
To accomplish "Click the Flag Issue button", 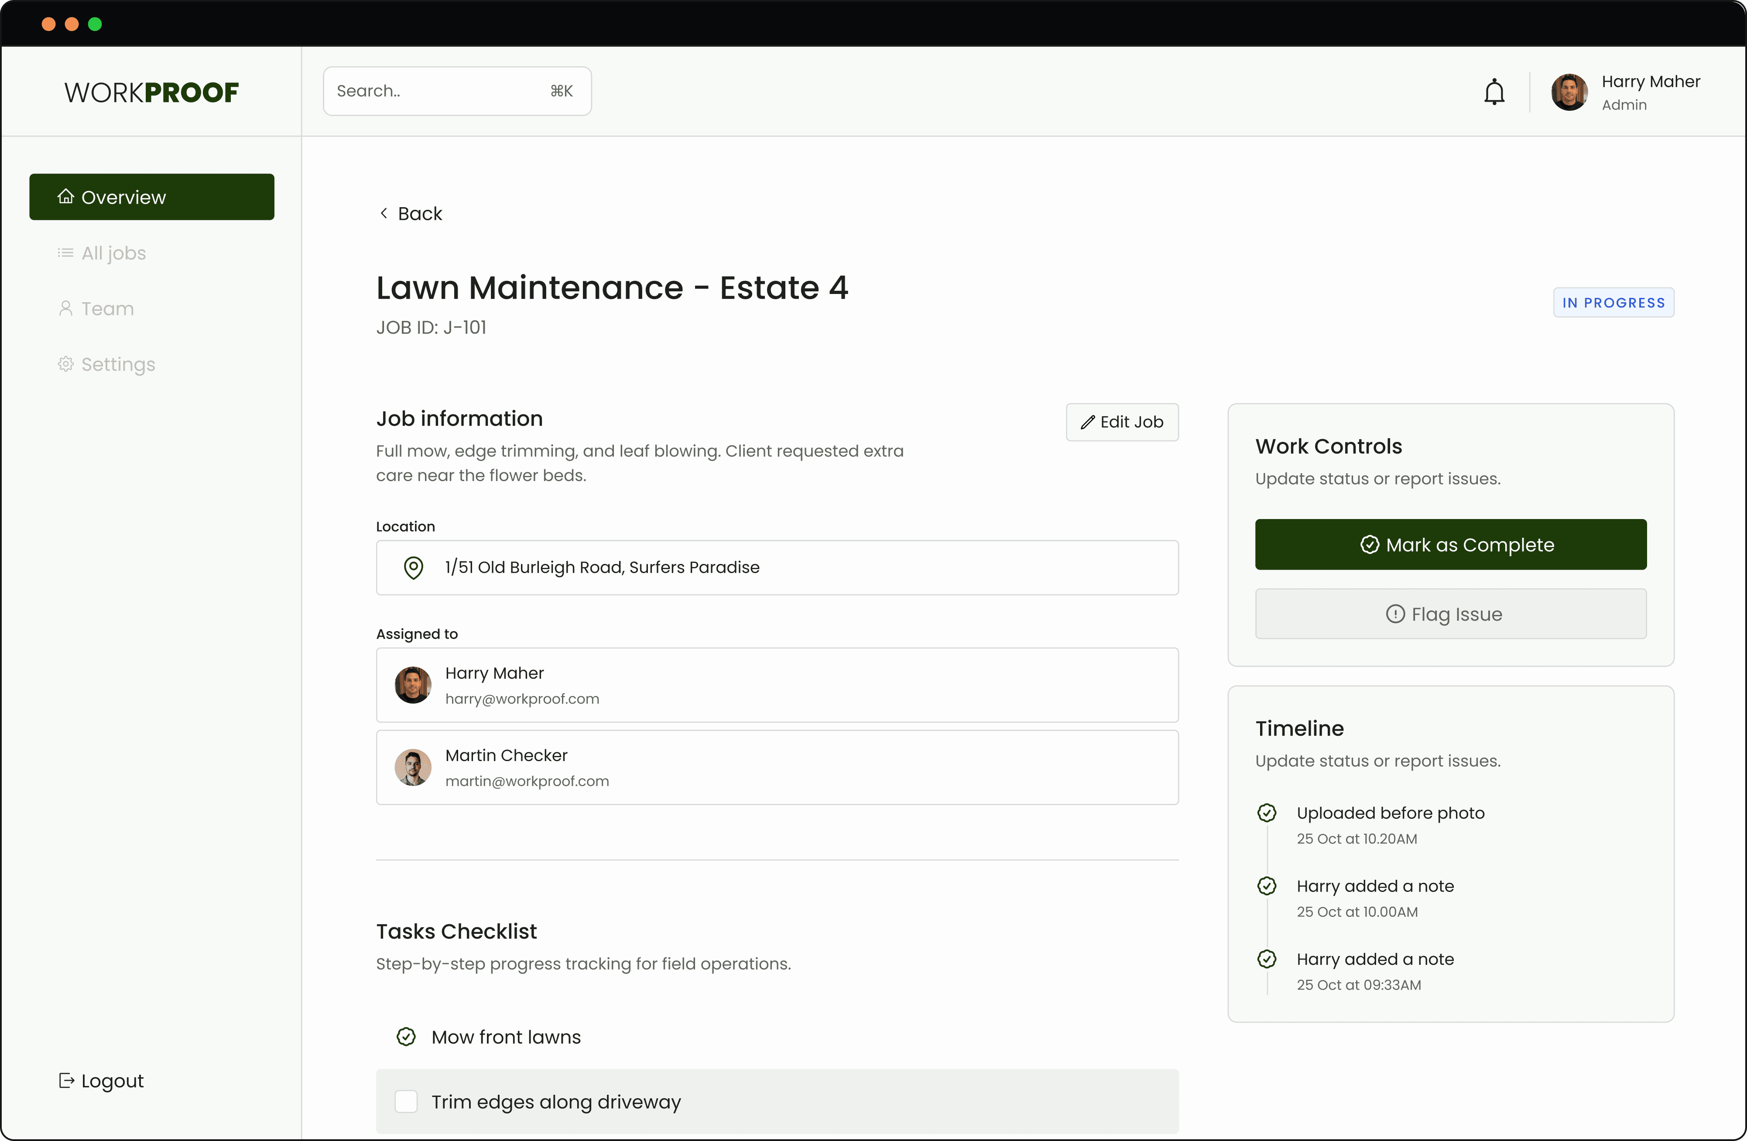I will [x=1450, y=613].
